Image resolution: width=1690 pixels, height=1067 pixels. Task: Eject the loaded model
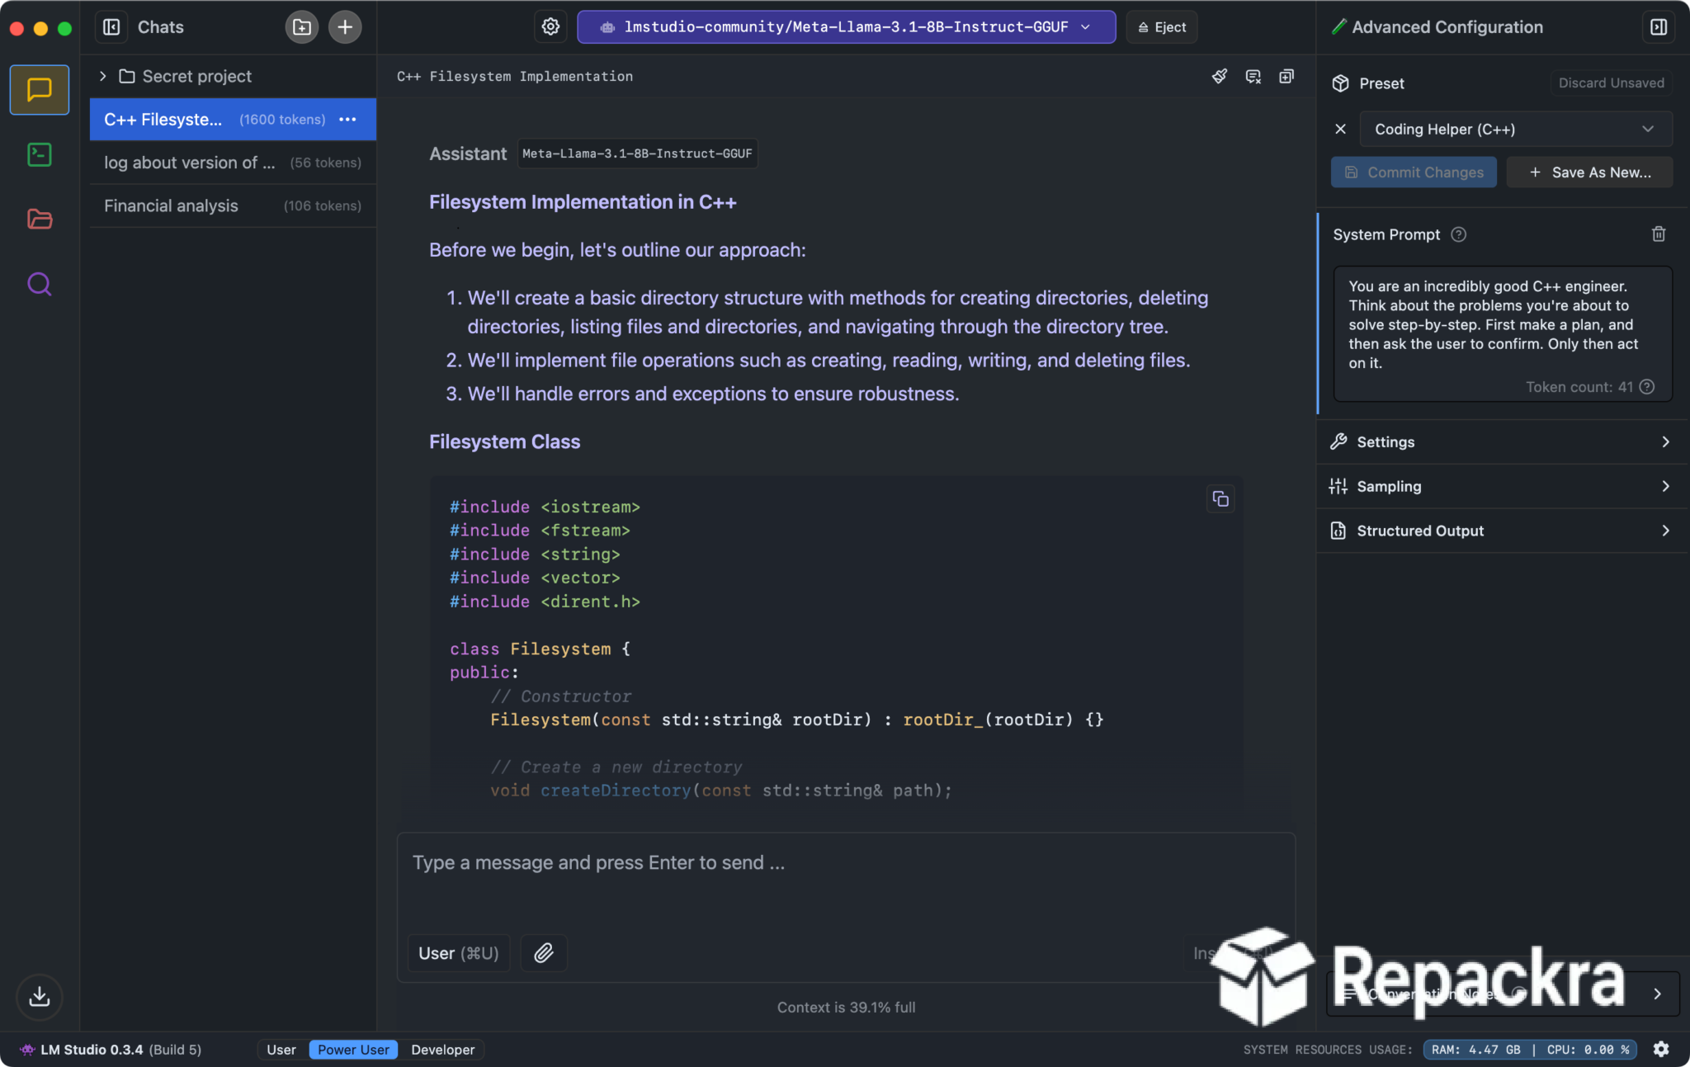pos(1162,27)
